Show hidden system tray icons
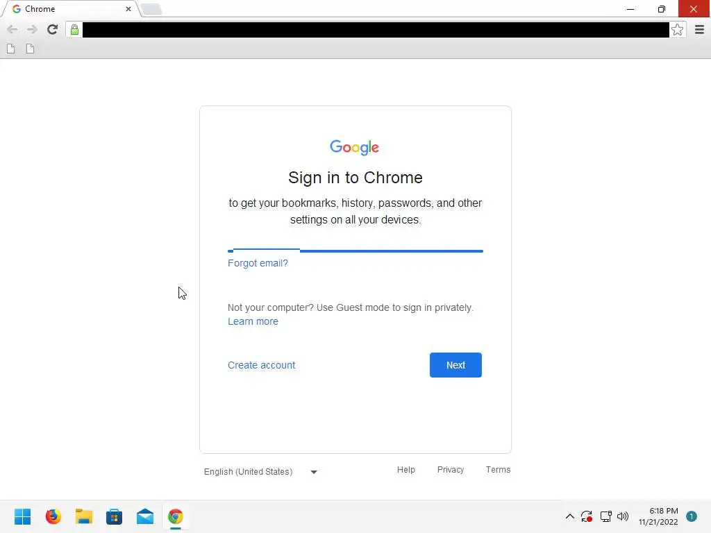The image size is (711, 533). tap(570, 516)
